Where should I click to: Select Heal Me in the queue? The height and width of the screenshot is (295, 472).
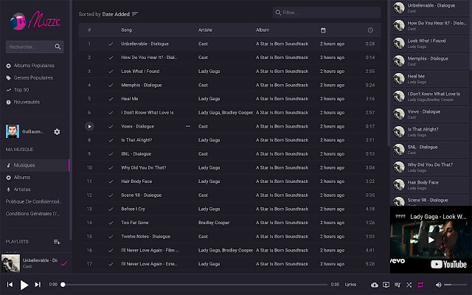(429, 79)
